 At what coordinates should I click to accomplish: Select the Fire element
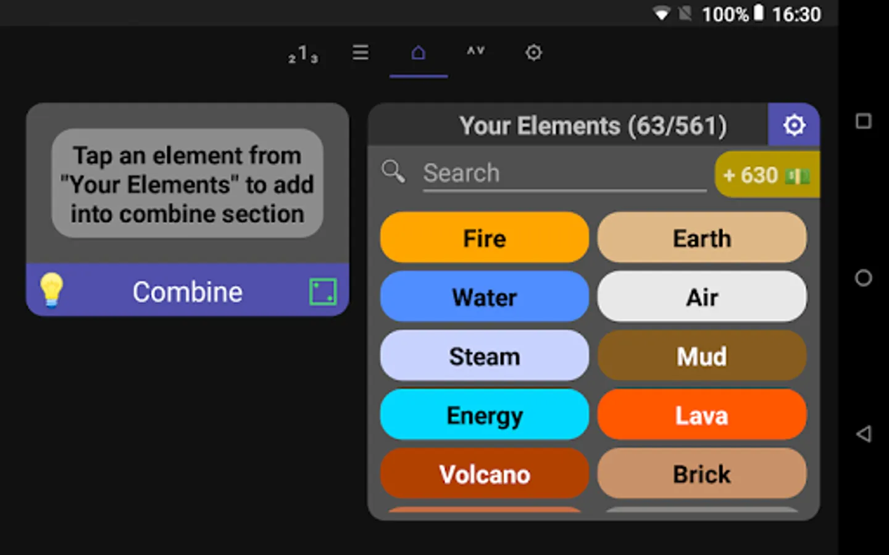(485, 238)
